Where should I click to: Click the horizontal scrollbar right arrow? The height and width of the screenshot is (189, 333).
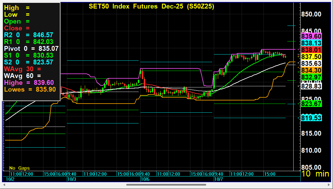(329, 185)
